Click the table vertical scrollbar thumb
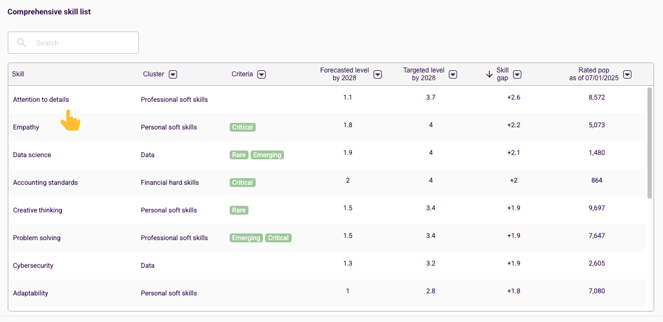 pyautogui.click(x=650, y=142)
